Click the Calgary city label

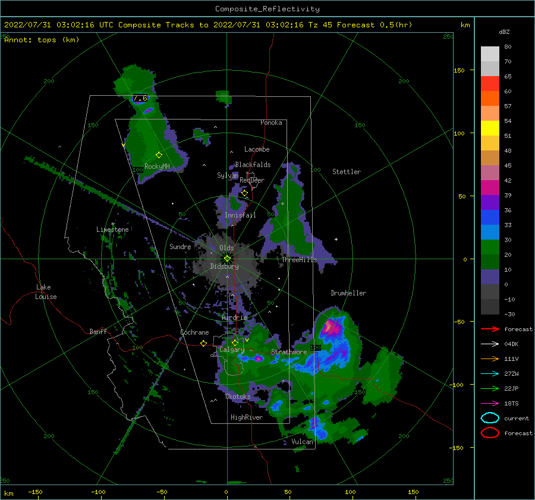[x=232, y=350]
